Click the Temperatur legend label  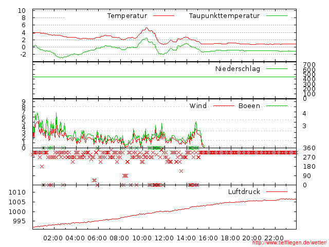click(x=127, y=16)
